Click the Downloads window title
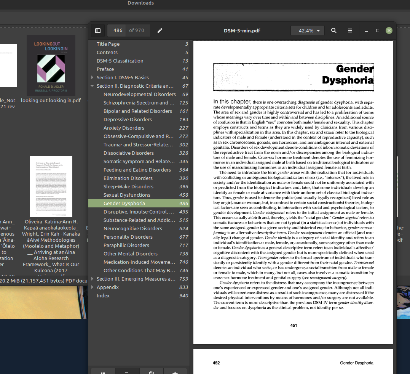 pyautogui.click(x=141, y=3)
